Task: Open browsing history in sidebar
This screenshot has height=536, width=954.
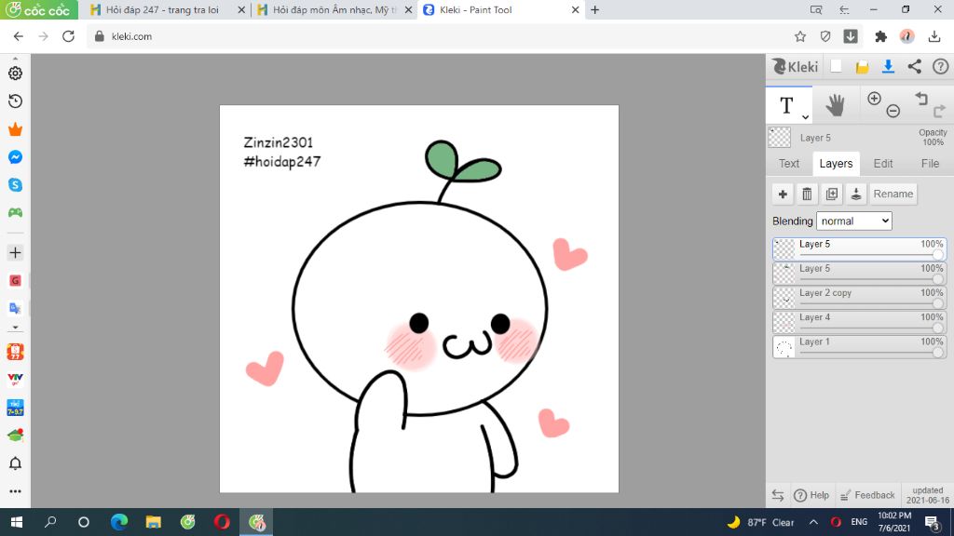Action: [15, 100]
